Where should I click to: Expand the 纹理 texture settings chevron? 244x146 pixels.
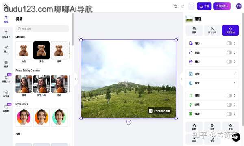click(x=235, y=114)
